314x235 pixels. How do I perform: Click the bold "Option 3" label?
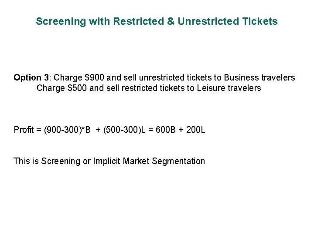31,77
